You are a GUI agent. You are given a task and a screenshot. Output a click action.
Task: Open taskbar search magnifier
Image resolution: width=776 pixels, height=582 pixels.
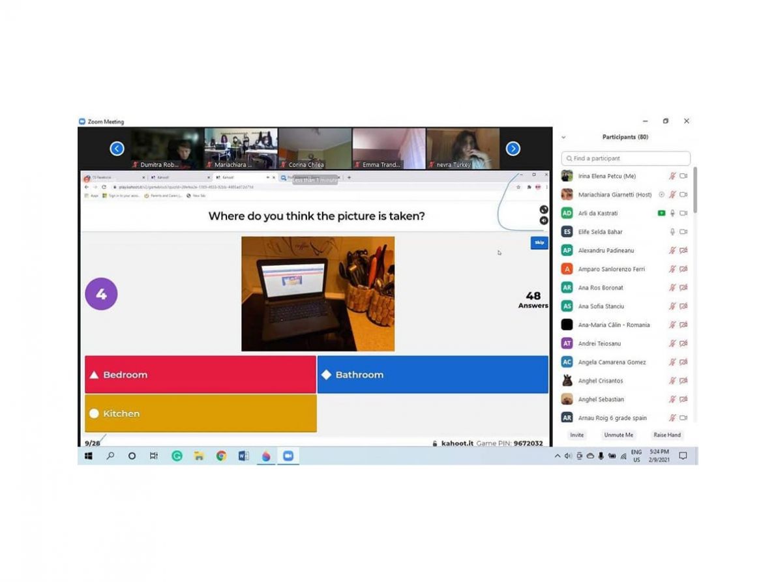[x=110, y=456]
